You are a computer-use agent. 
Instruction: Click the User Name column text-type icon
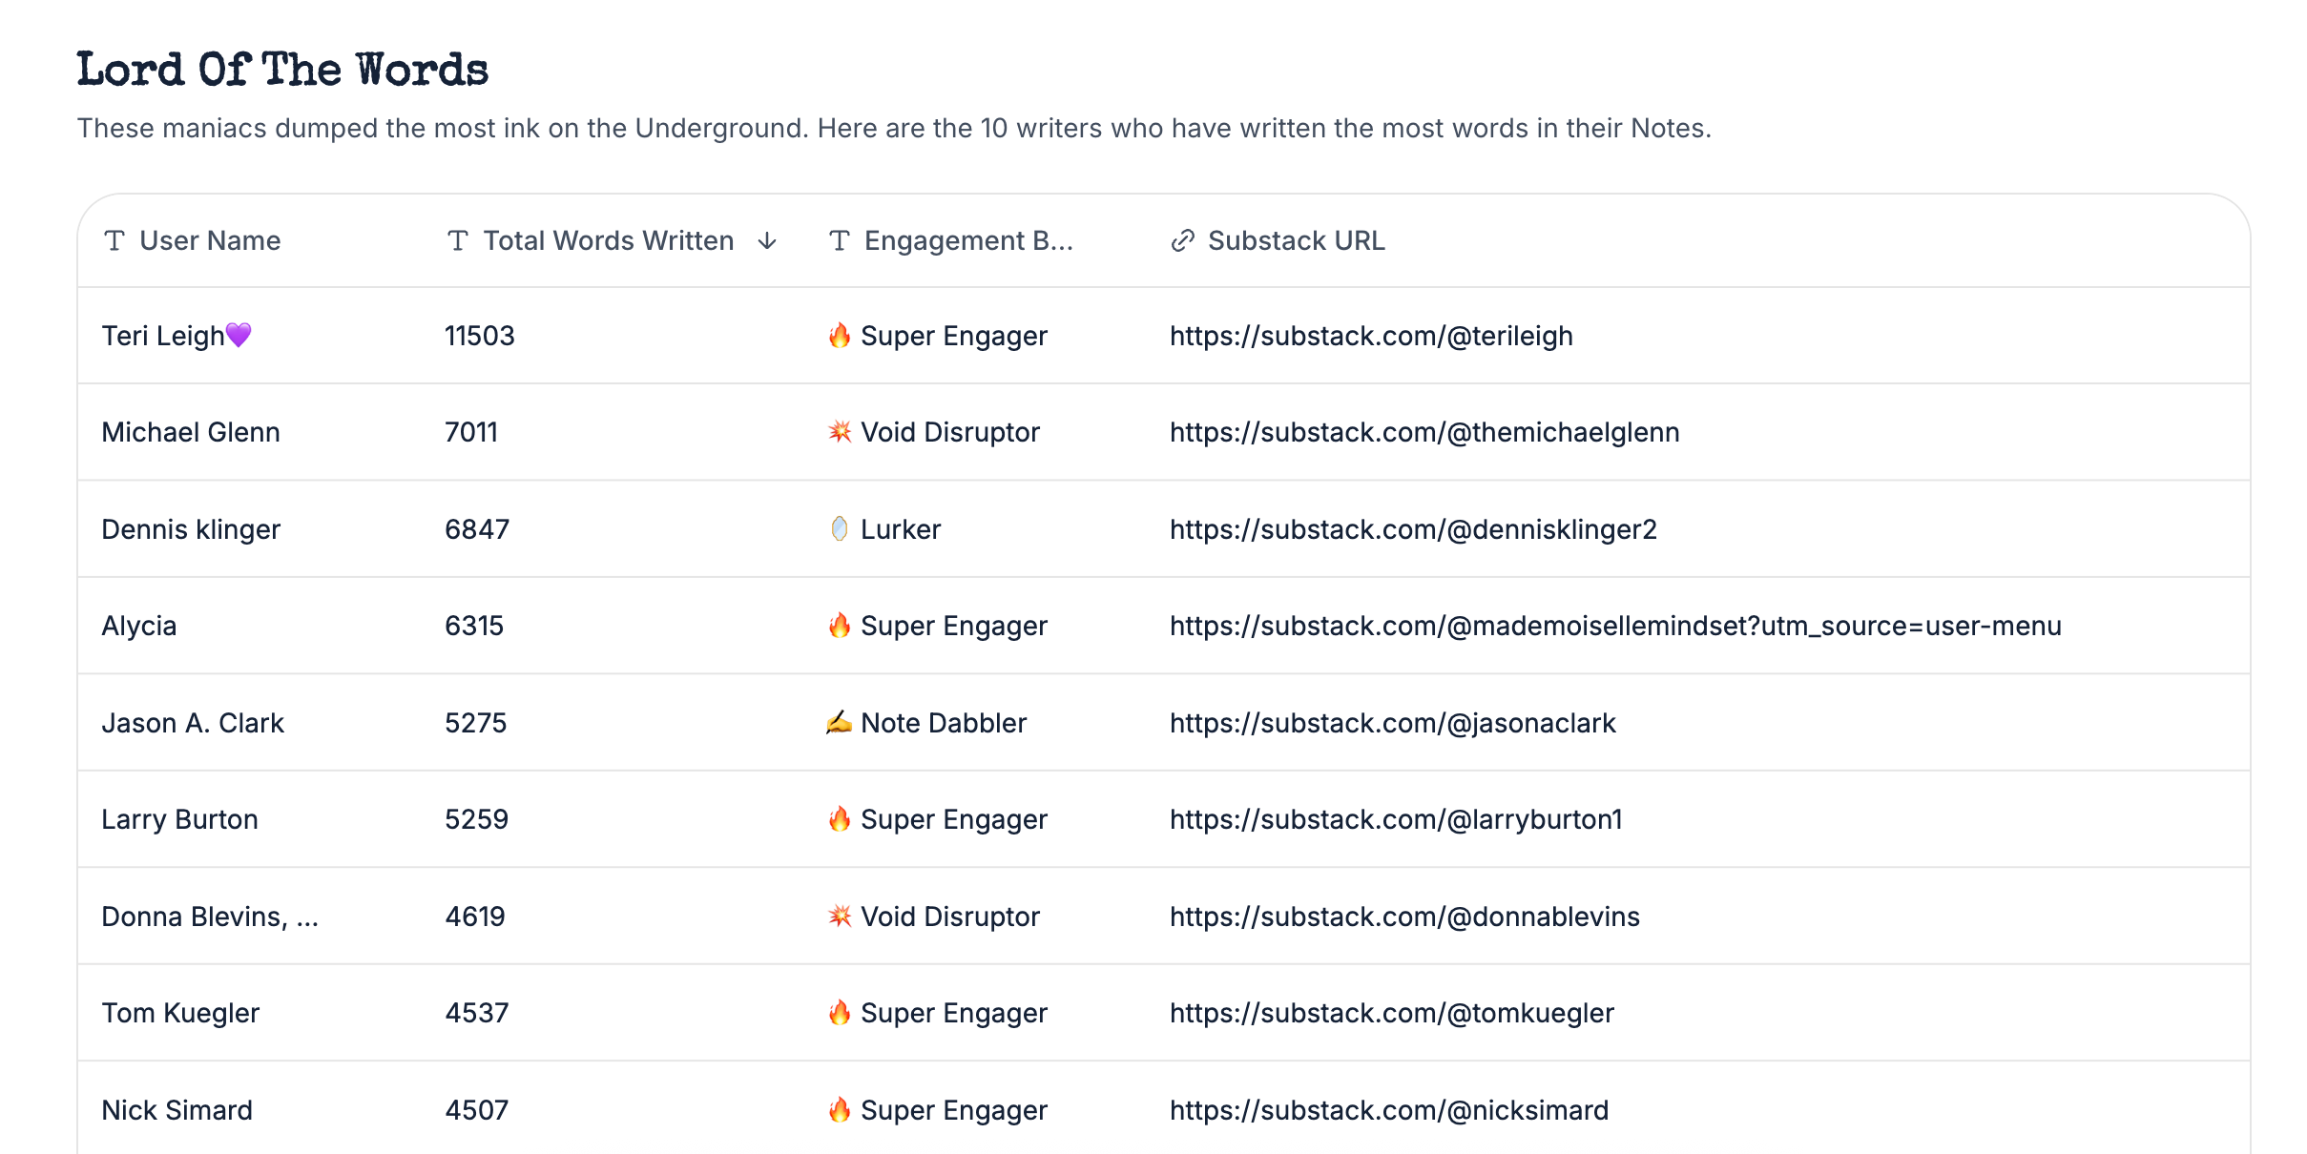coord(114,240)
